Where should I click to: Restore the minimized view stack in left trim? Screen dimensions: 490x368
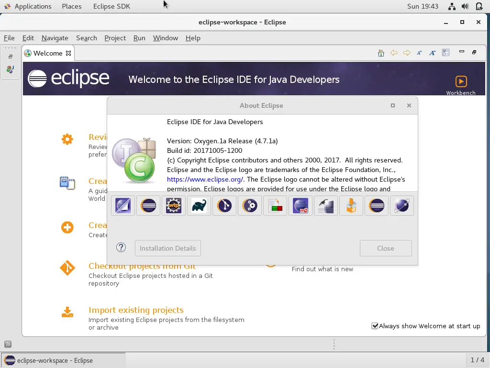[x=11, y=57]
